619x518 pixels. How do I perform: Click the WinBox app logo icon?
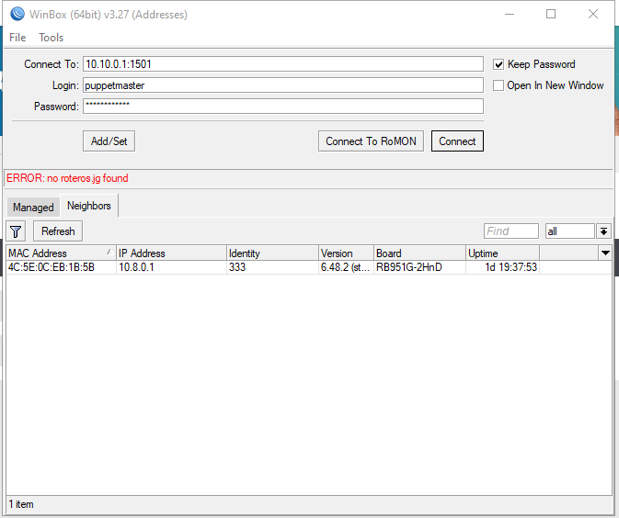point(17,14)
